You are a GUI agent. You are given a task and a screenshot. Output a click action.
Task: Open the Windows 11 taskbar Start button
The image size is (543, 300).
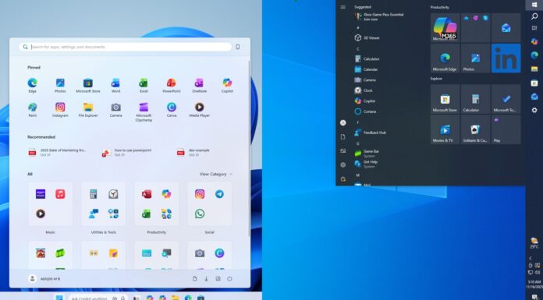click(59, 298)
